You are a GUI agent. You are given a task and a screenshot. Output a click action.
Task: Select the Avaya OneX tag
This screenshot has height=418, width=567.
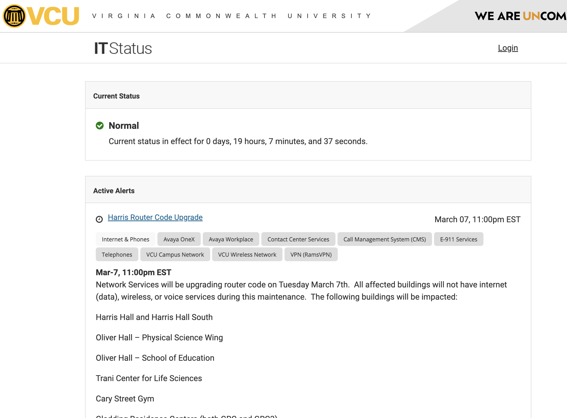pyautogui.click(x=179, y=239)
